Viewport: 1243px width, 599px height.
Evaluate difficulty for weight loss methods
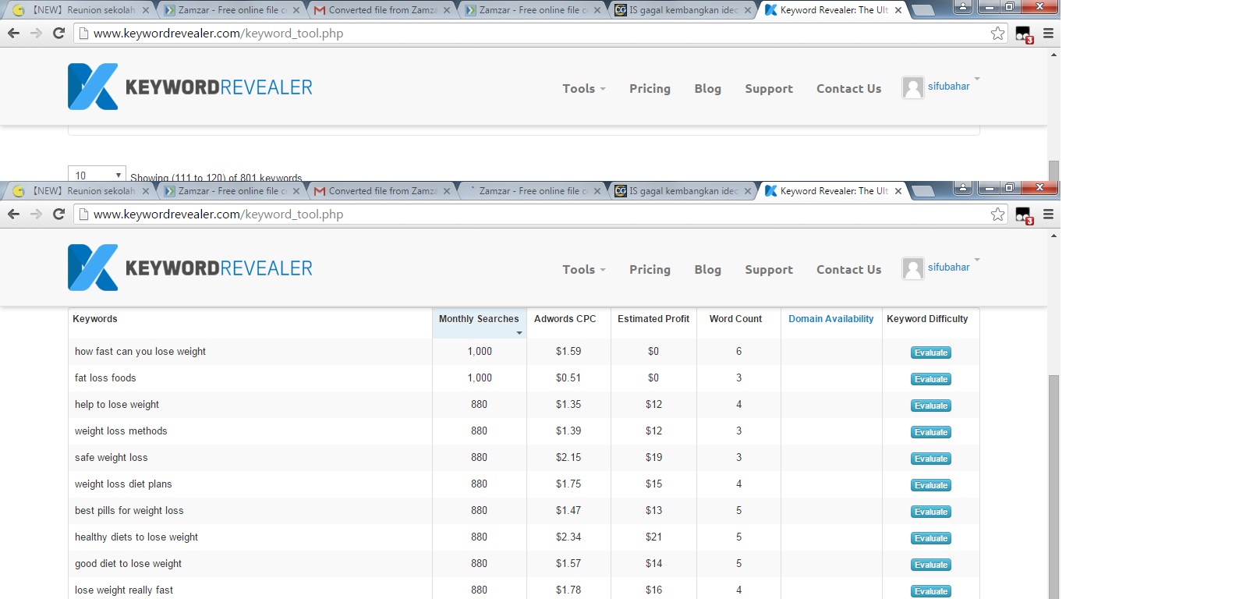[x=931, y=432]
